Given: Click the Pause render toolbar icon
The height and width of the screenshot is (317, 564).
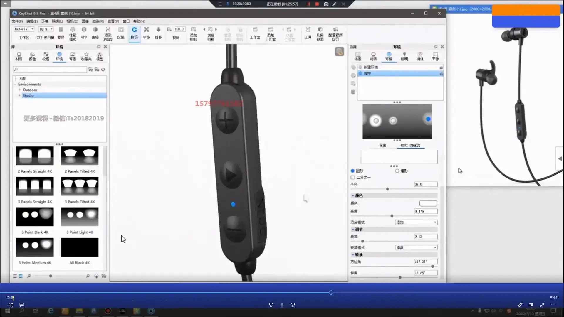Looking at the screenshot, I should [x=61, y=30].
